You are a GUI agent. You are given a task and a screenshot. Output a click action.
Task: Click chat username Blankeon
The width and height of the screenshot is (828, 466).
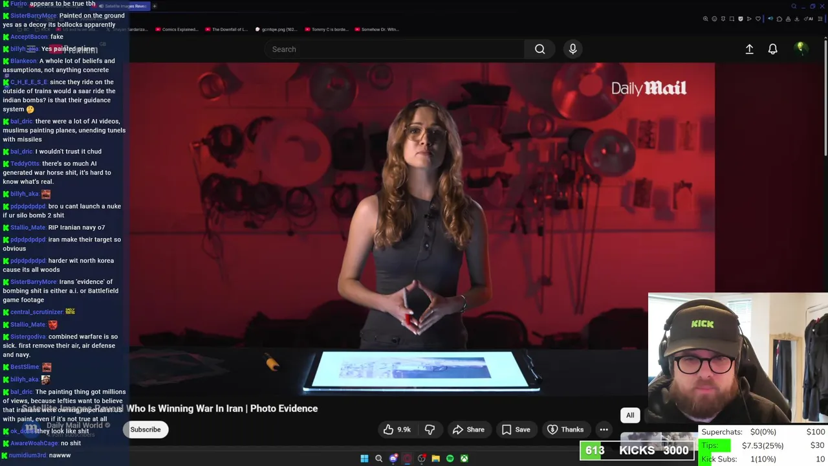pyautogui.click(x=23, y=61)
